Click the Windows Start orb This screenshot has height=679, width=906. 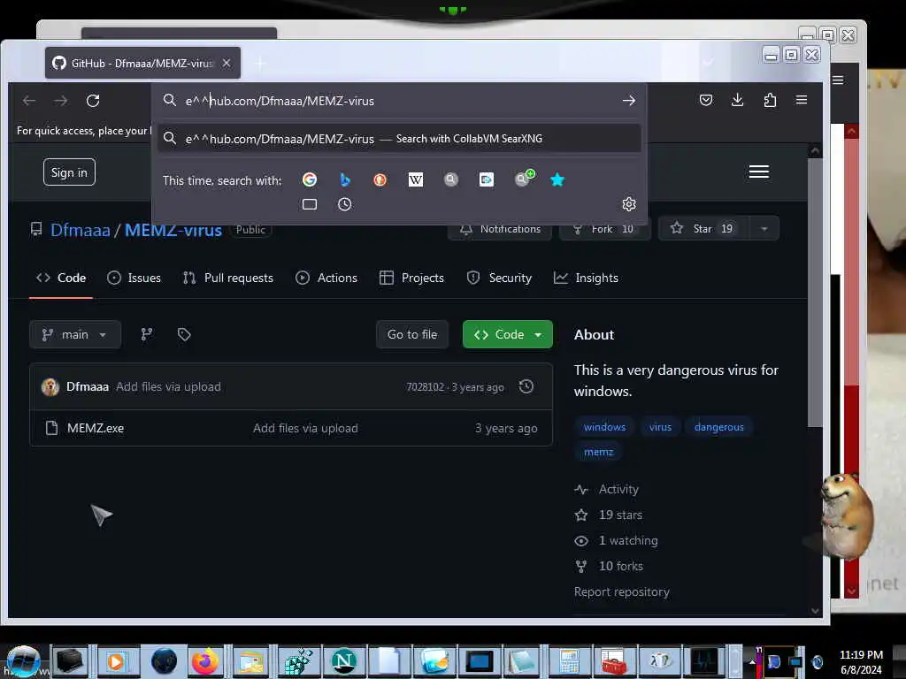point(23,661)
